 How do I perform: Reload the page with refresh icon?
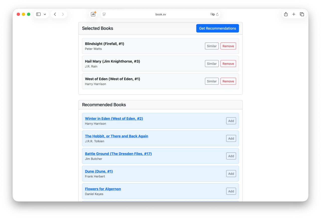pyautogui.click(x=217, y=14)
